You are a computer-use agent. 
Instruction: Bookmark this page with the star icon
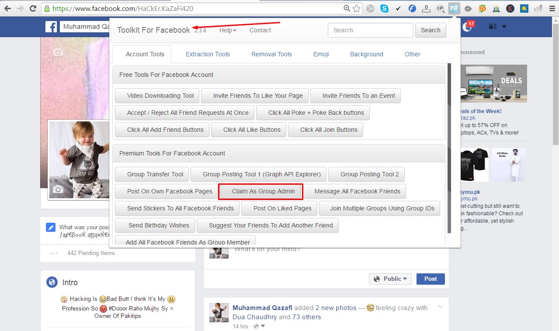point(357,8)
